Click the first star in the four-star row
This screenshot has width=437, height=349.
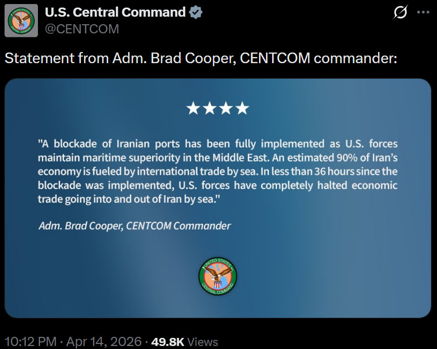(x=193, y=108)
